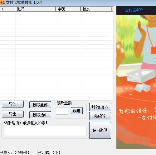This screenshot has height=155, width=156.
Task: Confirm amount change with 确定 button
Action: 77,111
